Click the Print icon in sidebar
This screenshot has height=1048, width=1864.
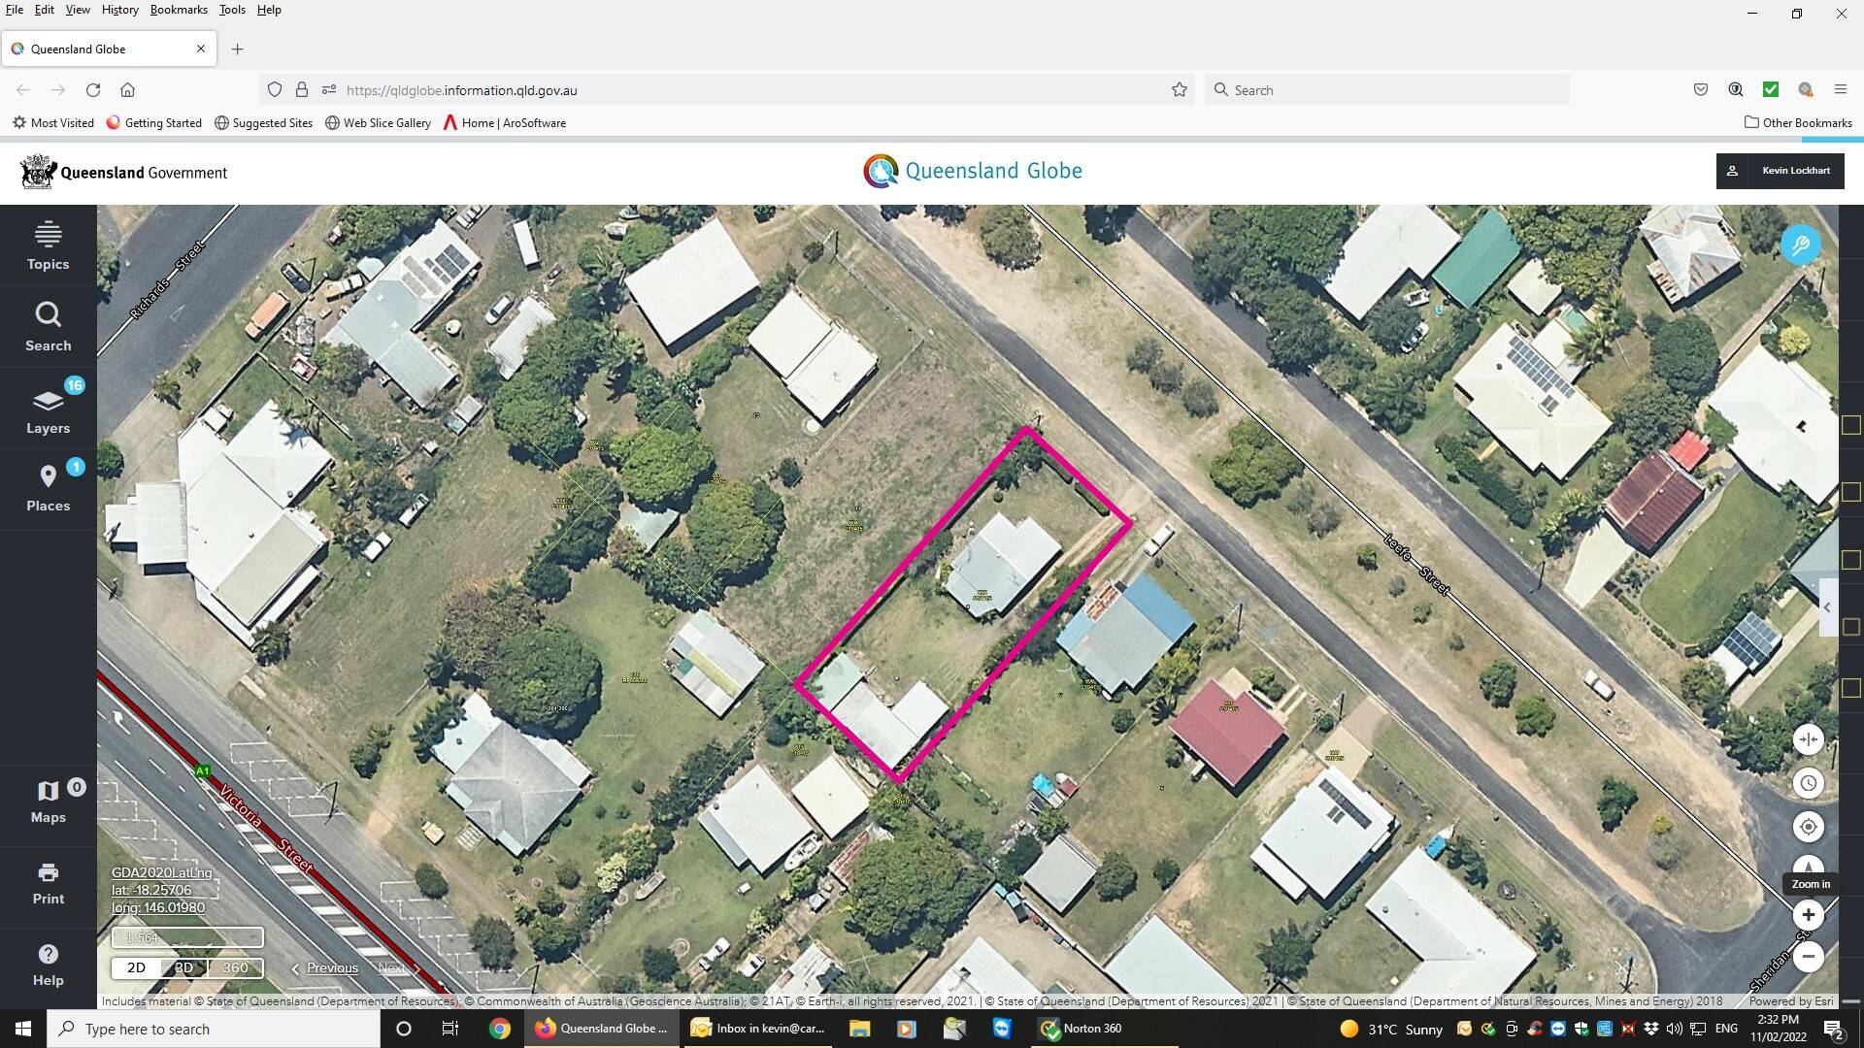pos(48,882)
